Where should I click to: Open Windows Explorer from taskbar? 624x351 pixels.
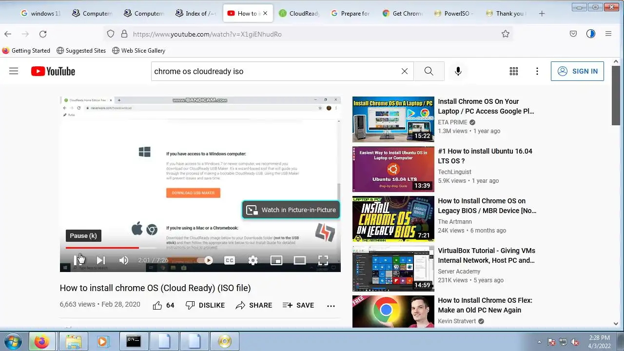(x=73, y=341)
